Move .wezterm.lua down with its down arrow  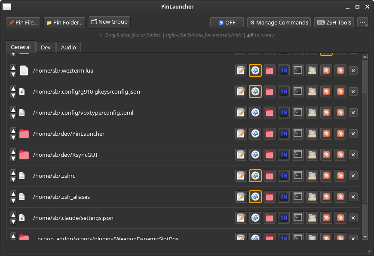[13, 74]
